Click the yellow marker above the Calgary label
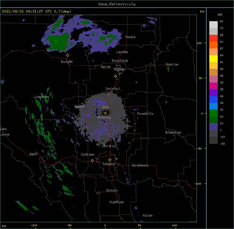This screenshot has height=229, width=234. pyautogui.click(x=110, y=160)
